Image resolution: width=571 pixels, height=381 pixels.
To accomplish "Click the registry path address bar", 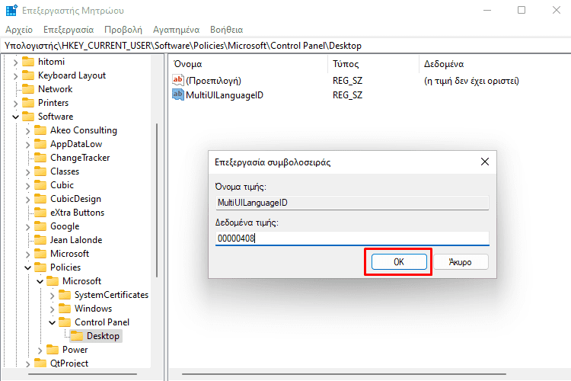I will [285, 46].
